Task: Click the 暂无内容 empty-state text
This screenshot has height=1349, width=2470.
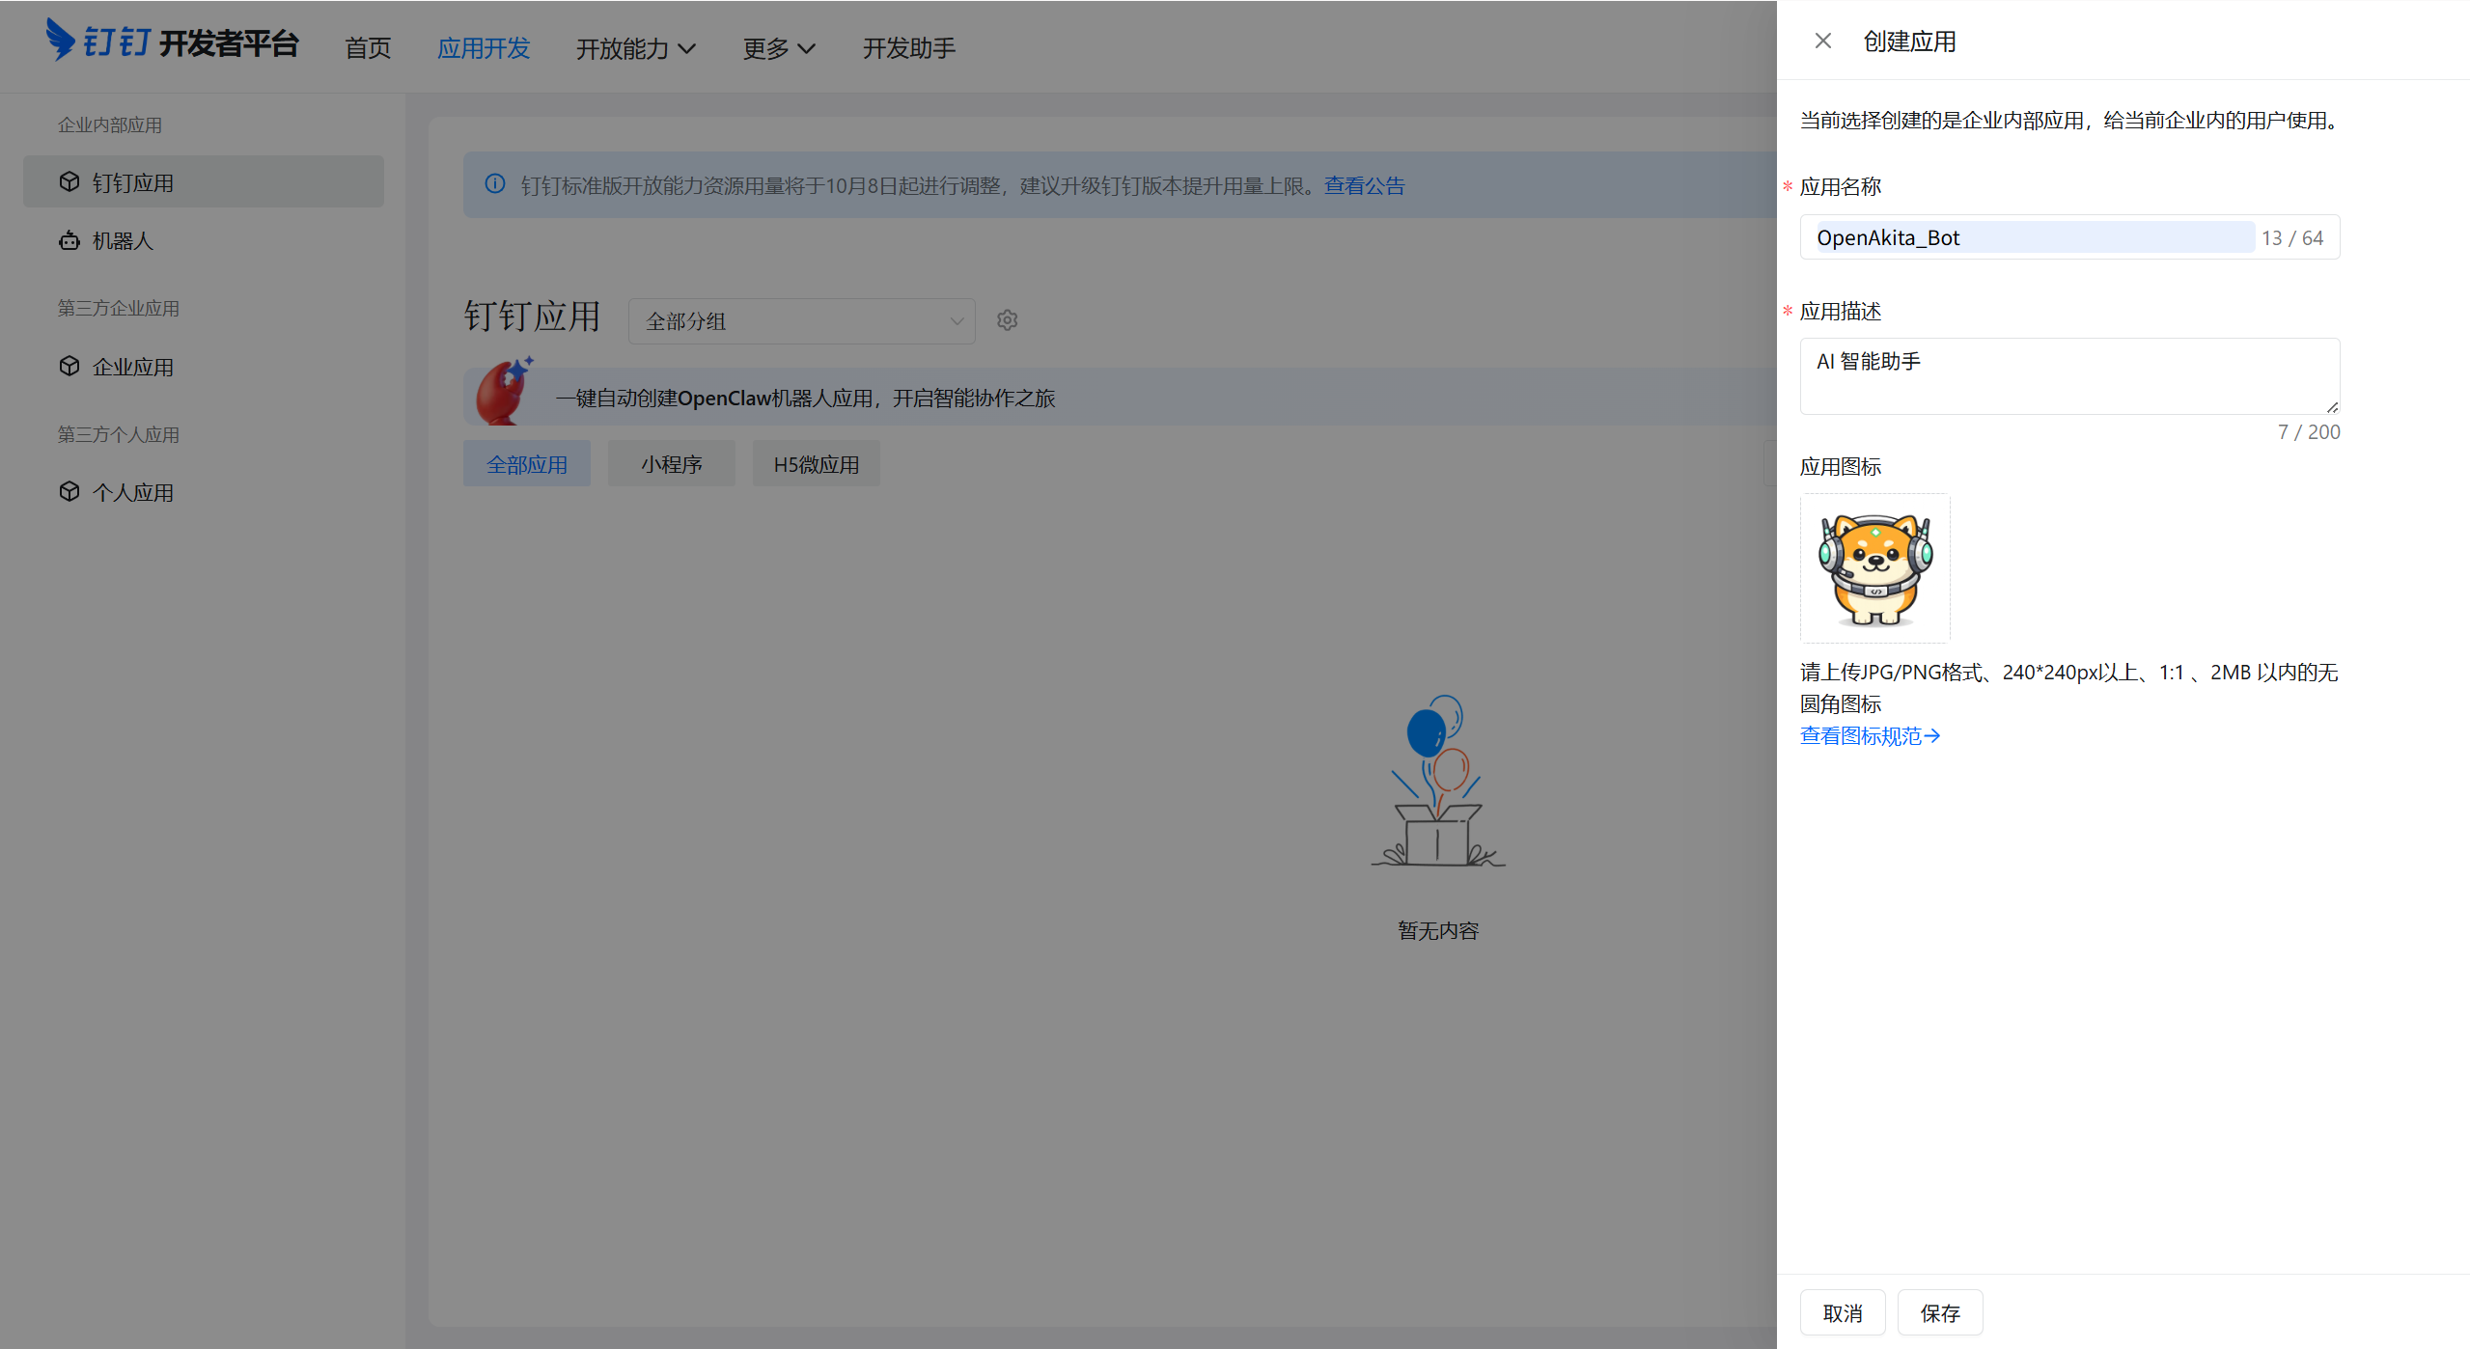Action: (x=1438, y=930)
